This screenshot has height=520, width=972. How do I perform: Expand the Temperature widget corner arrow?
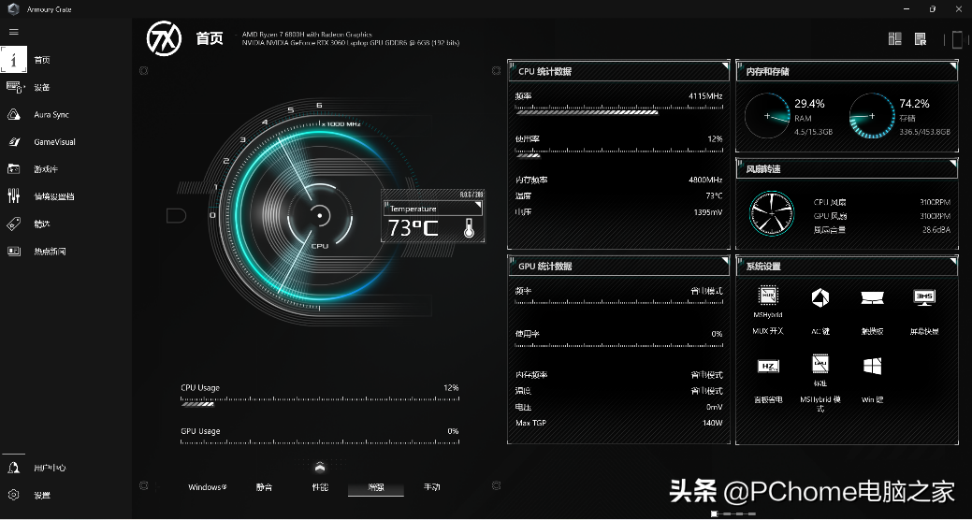(478, 204)
